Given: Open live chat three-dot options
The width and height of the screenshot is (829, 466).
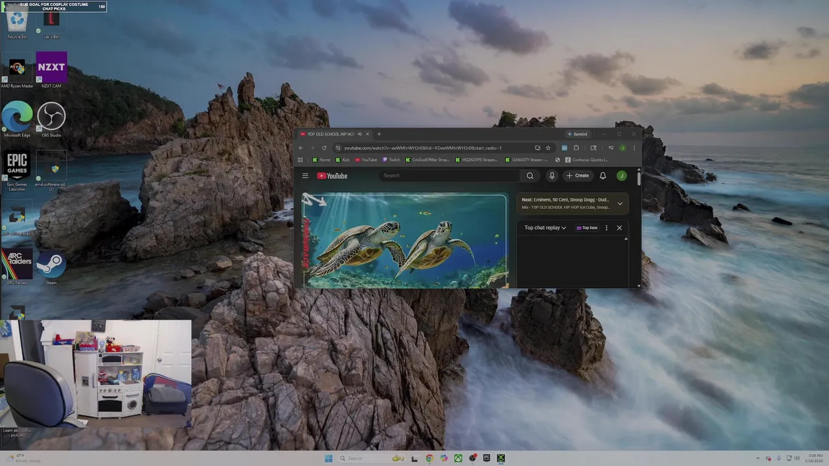Looking at the screenshot, I should click(606, 228).
